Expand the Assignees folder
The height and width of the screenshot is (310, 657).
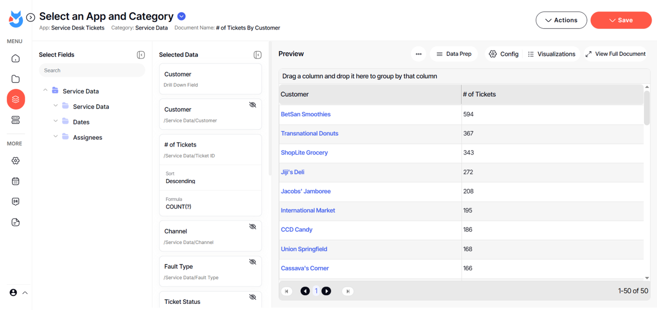click(56, 137)
